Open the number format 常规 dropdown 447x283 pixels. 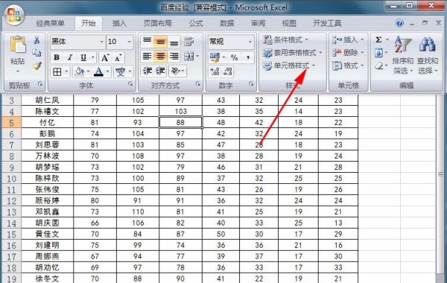click(250, 42)
